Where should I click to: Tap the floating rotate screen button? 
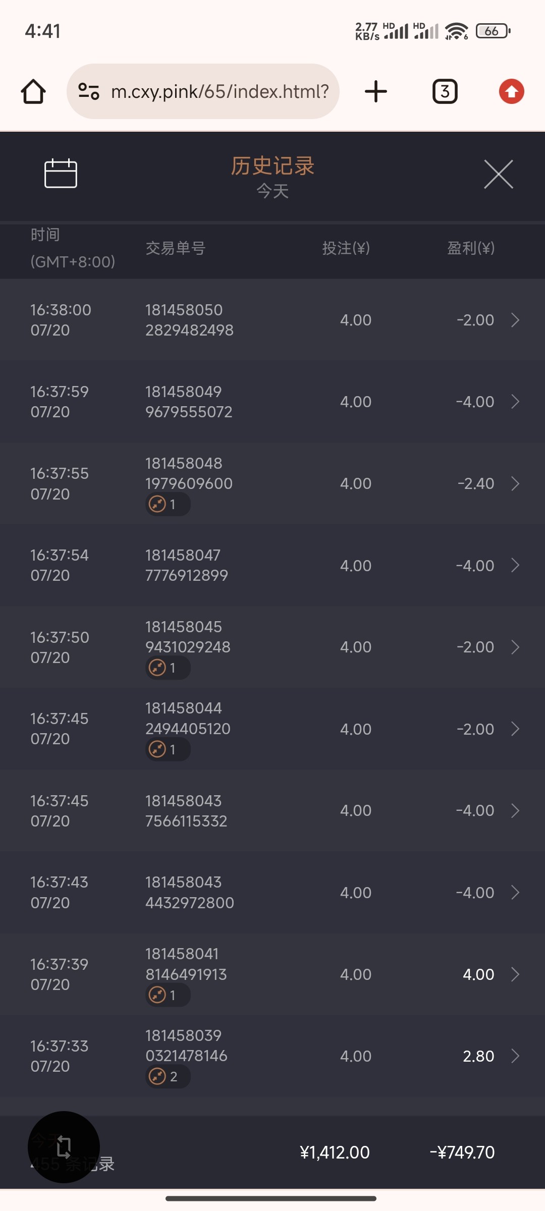(x=64, y=1147)
